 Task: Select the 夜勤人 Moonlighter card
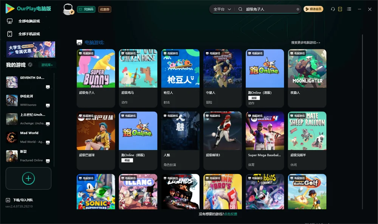pyautogui.click(x=307, y=78)
